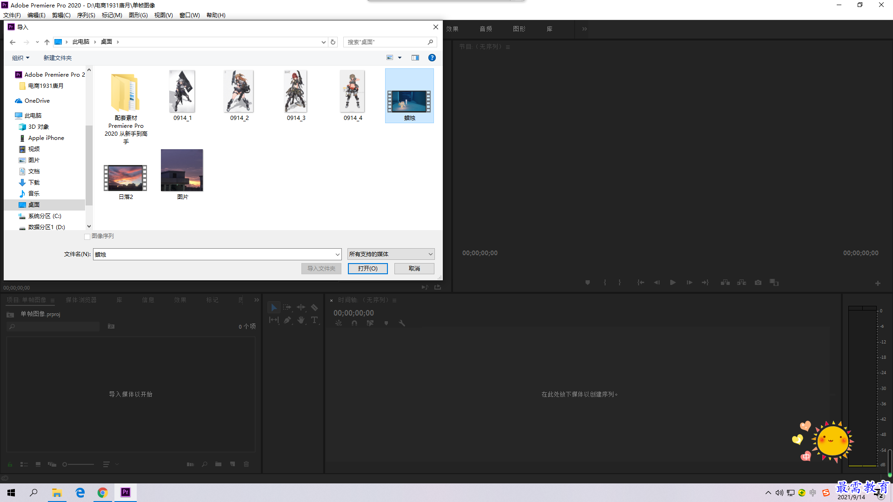The image size is (893, 502).
Task: Check the 图像序列 checkbox
Action: tap(87, 237)
